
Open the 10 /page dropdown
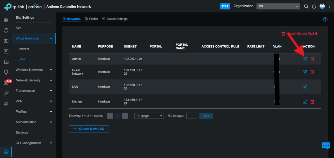(x=149, y=116)
